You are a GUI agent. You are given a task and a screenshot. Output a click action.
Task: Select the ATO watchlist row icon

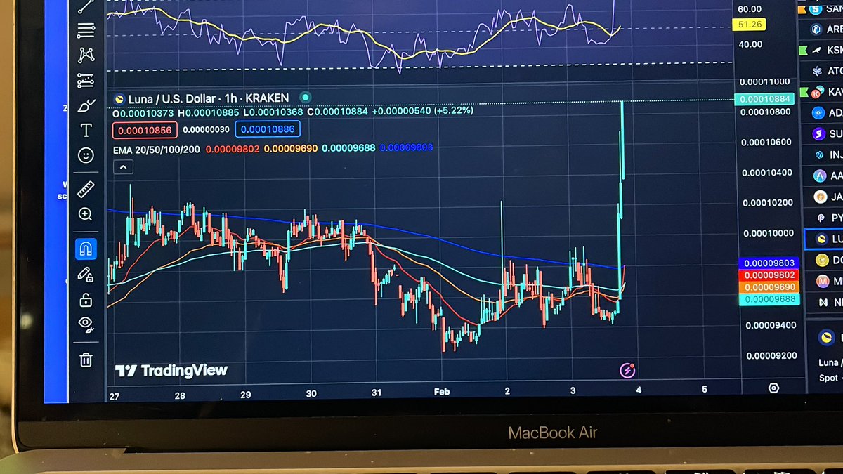(x=817, y=71)
